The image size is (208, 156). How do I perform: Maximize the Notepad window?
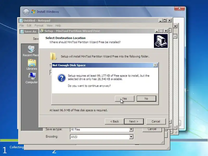pos(165,21)
